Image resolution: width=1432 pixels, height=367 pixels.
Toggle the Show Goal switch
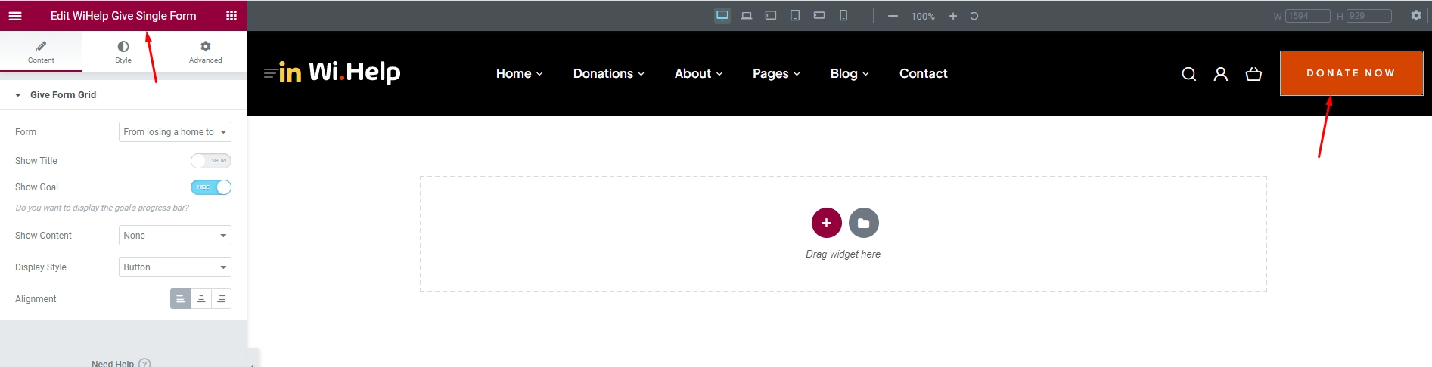point(211,187)
